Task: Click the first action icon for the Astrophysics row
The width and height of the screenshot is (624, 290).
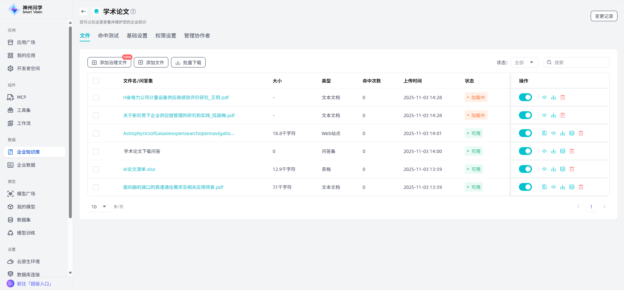Action: point(544,133)
